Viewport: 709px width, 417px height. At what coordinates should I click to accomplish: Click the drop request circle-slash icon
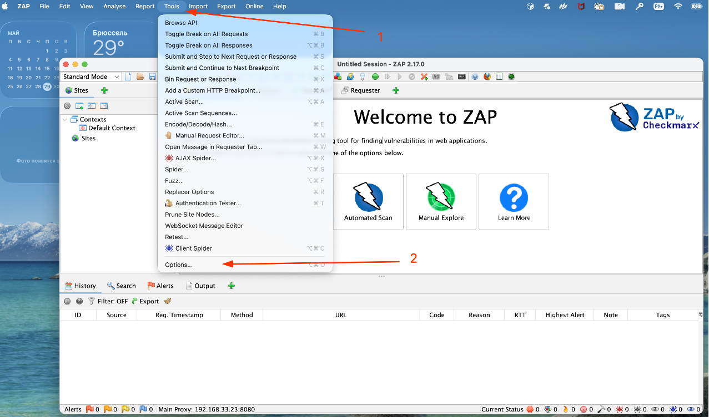(x=412, y=77)
